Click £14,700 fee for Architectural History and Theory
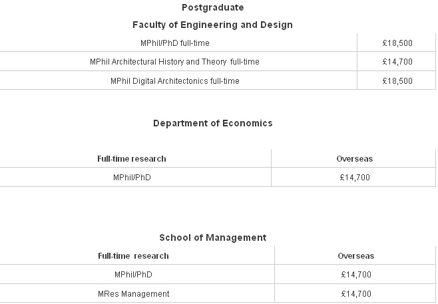Image resolution: width=438 pixels, height=304 pixels. click(x=397, y=62)
